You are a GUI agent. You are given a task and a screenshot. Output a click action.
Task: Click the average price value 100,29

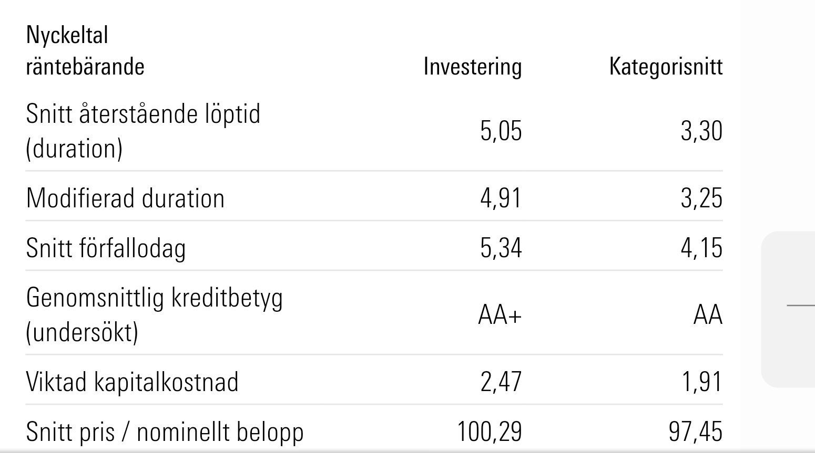[490, 432]
